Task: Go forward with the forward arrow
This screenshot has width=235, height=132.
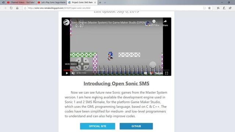Action: (x=5, y=8)
